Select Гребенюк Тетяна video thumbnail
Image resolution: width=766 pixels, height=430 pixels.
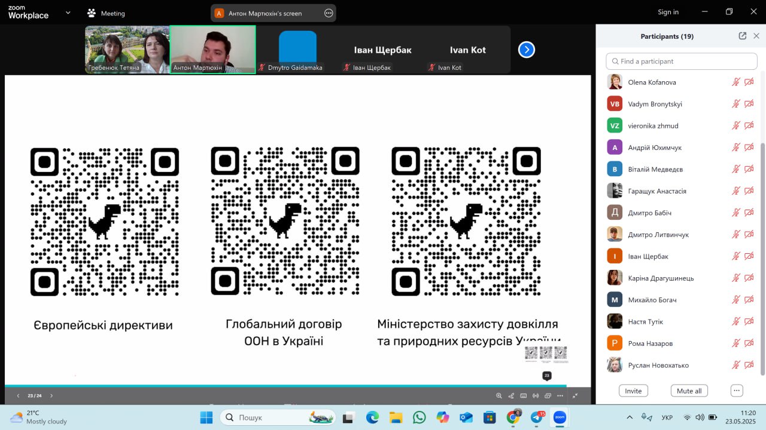(x=127, y=50)
